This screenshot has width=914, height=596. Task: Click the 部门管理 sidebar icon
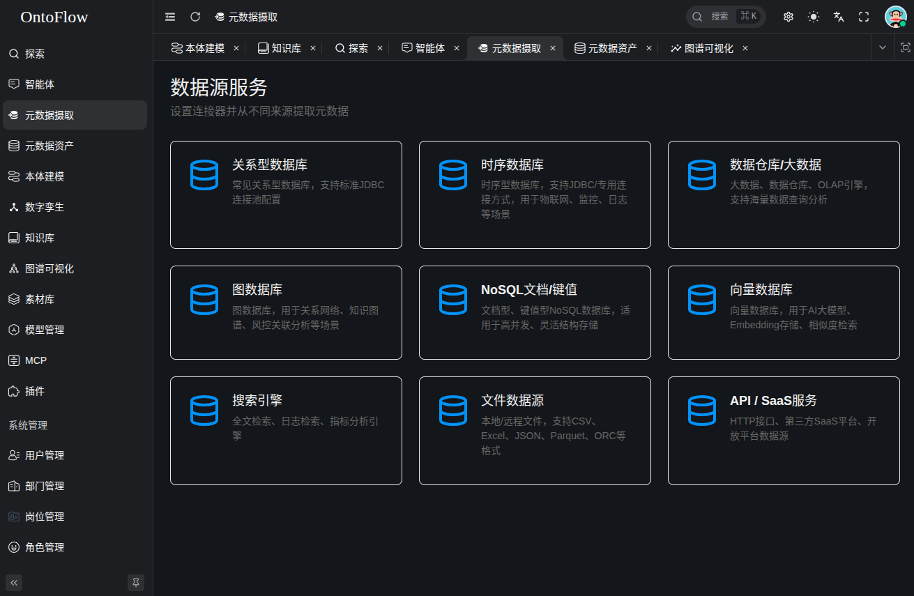(x=14, y=486)
